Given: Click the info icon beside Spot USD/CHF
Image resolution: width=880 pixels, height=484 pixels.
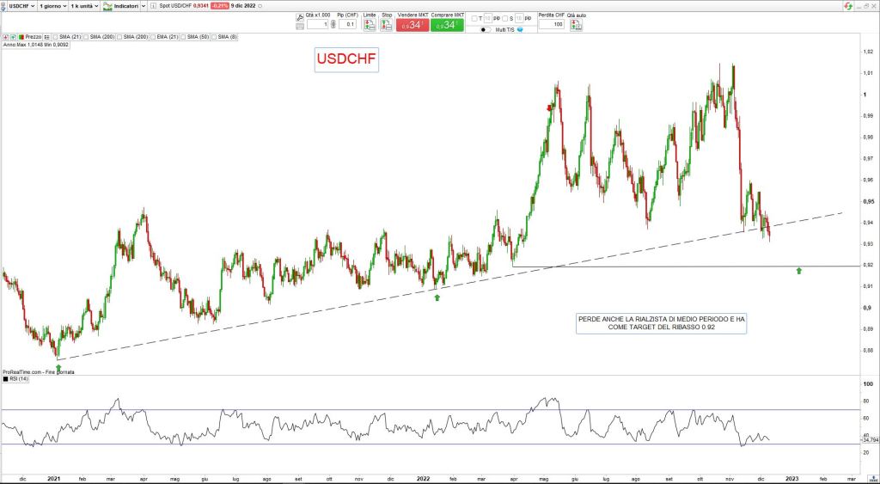Looking at the screenshot, I should click(152, 6).
